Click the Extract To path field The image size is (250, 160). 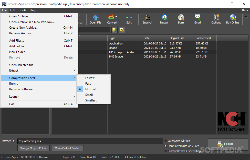tap(90, 141)
